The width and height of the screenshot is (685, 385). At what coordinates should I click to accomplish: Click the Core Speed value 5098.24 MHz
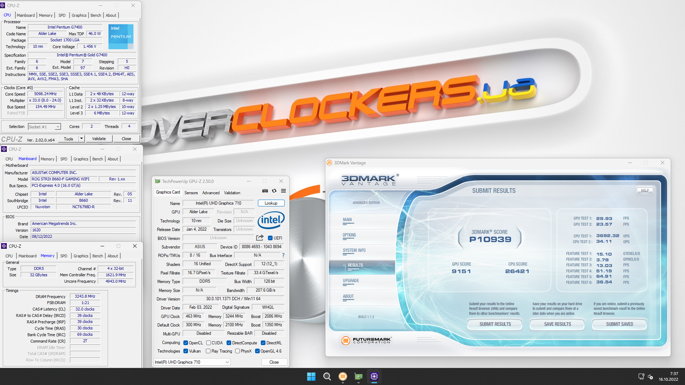(x=45, y=94)
